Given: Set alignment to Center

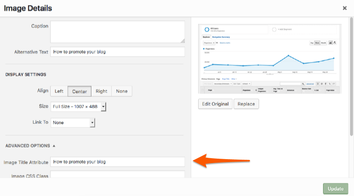Looking at the screenshot, I should pos(80,91).
